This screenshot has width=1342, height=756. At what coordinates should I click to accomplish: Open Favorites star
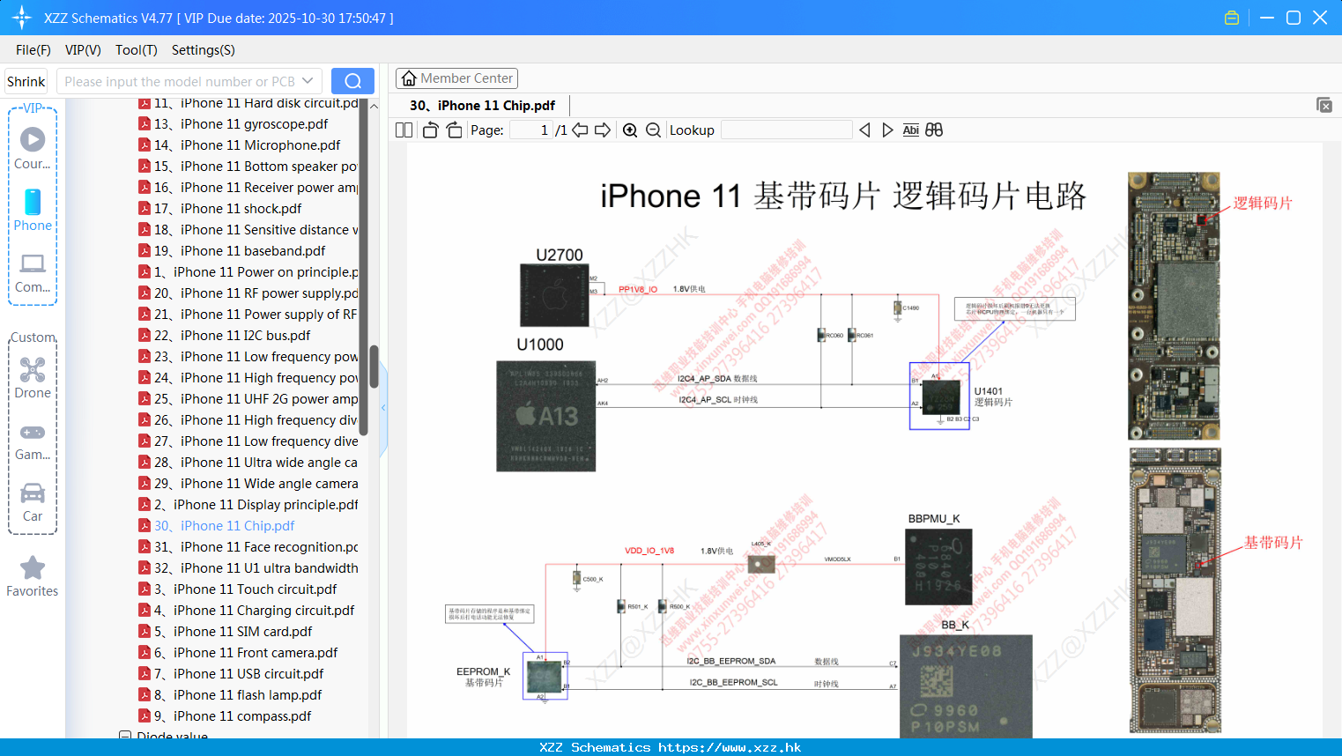coord(33,576)
